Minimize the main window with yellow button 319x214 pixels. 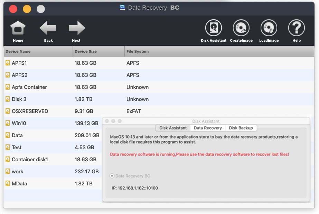tap(27, 9)
